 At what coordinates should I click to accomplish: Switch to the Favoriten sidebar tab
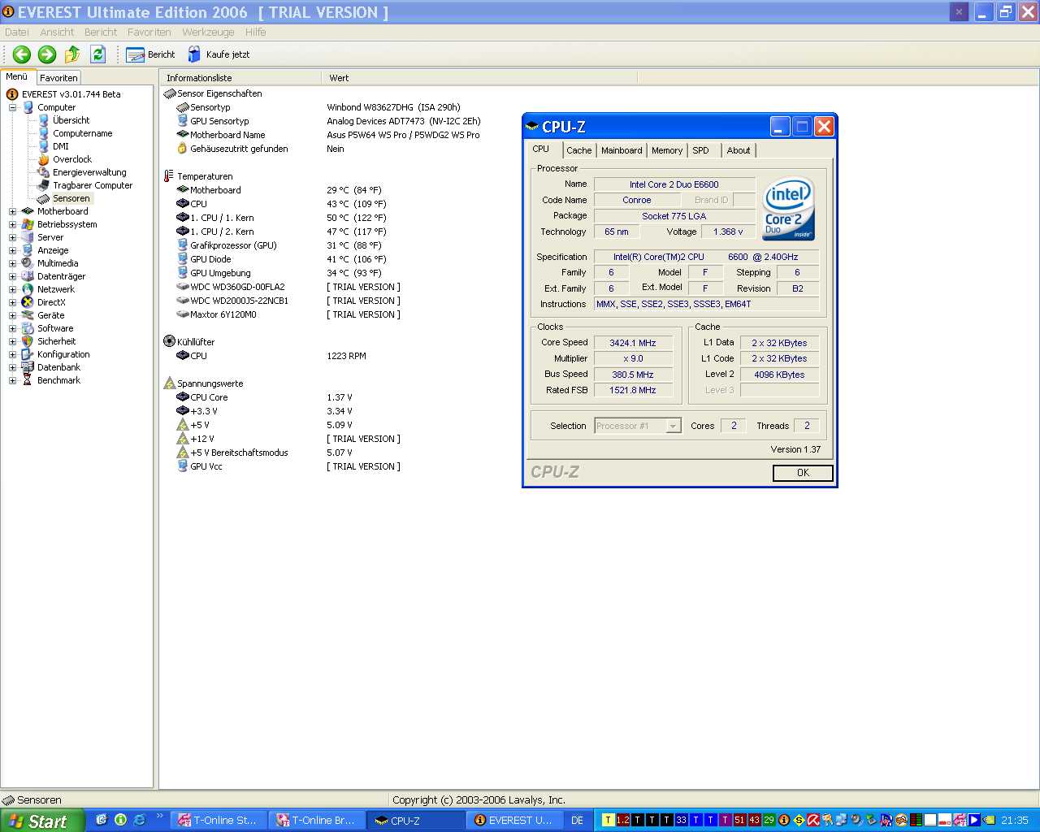point(58,78)
